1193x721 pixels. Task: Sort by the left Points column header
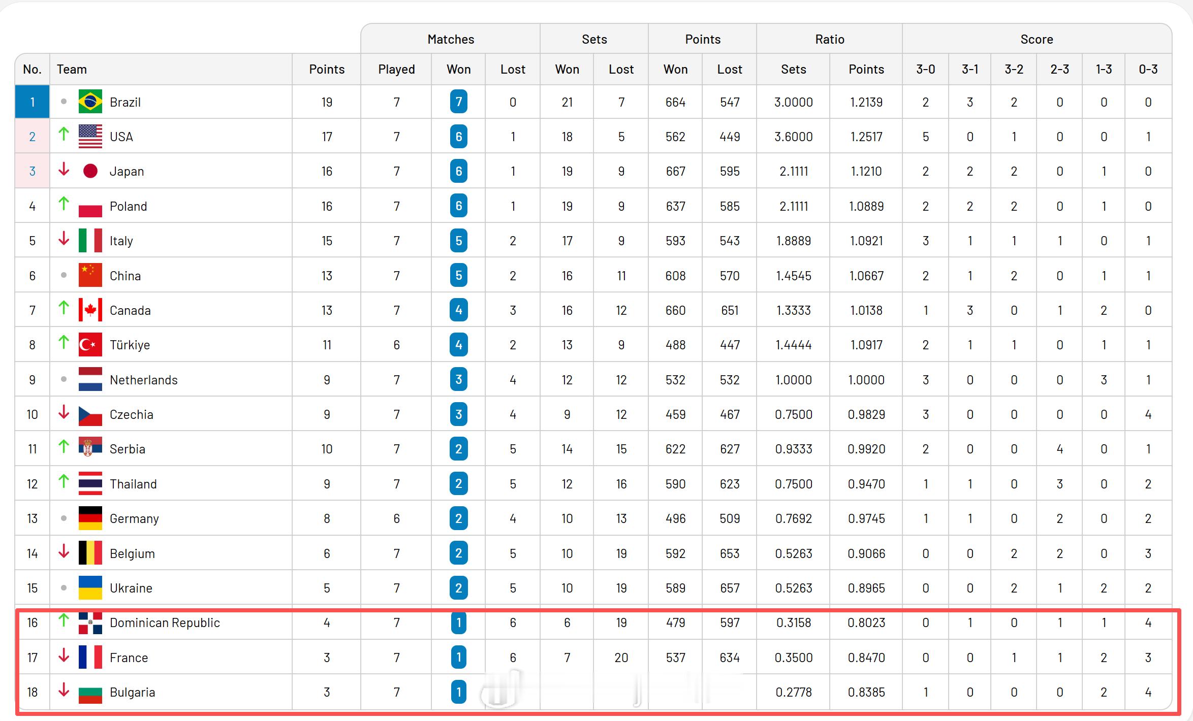pyautogui.click(x=327, y=69)
